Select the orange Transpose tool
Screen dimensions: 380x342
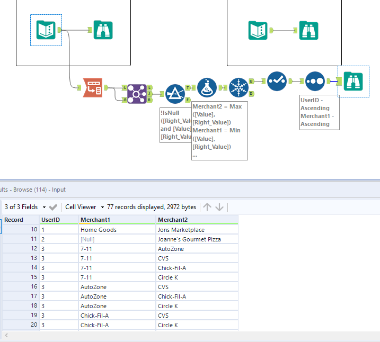93,88
